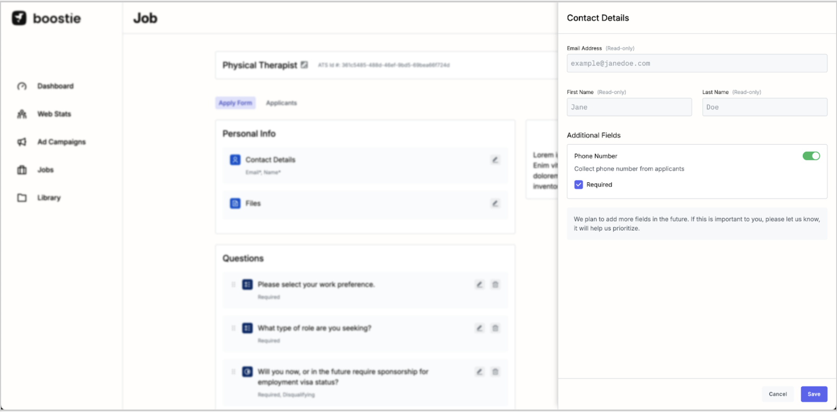Toggle off Phone Number collection switch
Image resolution: width=837 pixels, height=412 pixels.
pyautogui.click(x=811, y=156)
